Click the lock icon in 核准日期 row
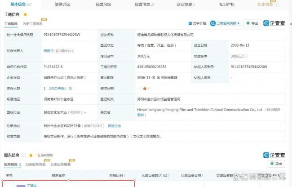The width and height of the screenshot is (292, 187). point(145,88)
